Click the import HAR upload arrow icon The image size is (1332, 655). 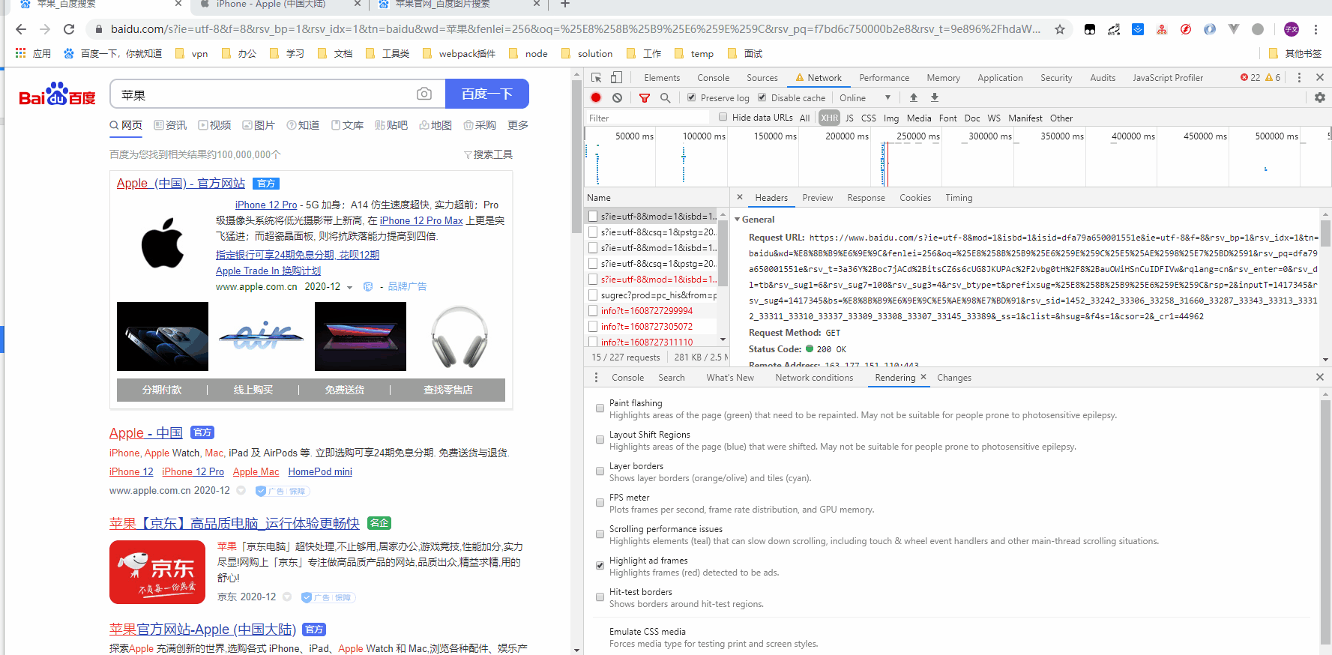(x=914, y=97)
